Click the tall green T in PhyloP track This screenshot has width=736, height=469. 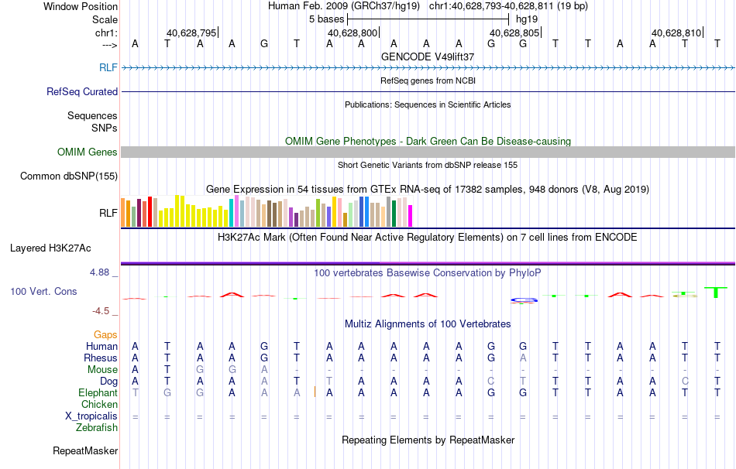coord(715,293)
